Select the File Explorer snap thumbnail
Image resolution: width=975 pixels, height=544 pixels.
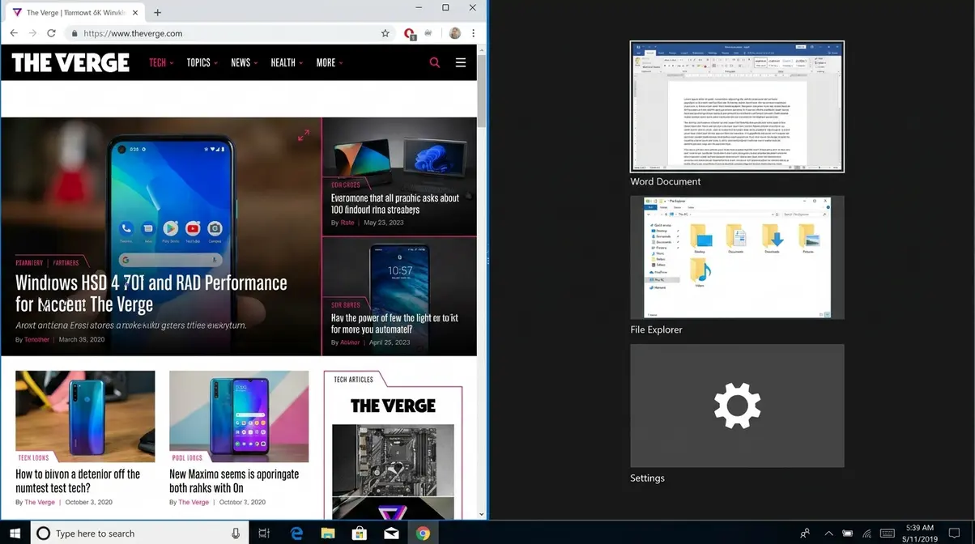tap(737, 257)
